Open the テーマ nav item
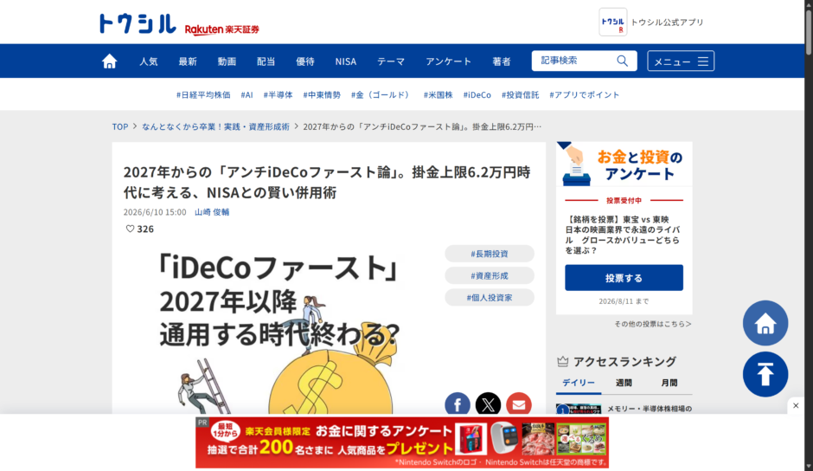 (391, 61)
